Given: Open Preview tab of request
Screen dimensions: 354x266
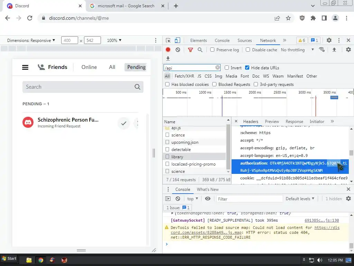Looking at the screenshot, I should 272,122.
